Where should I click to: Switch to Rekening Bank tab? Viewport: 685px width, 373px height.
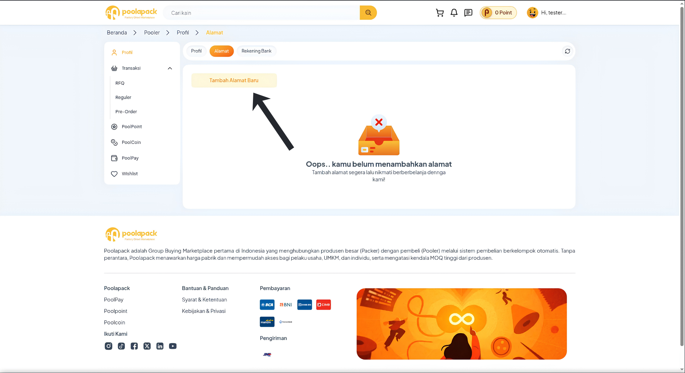(x=257, y=51)
